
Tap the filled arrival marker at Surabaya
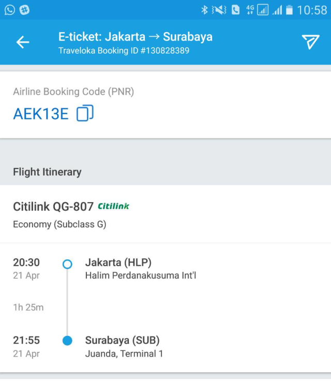pos(67,341)
